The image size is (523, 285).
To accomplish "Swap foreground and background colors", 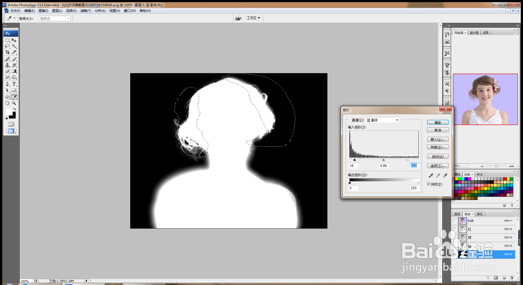I will point(15,109).
